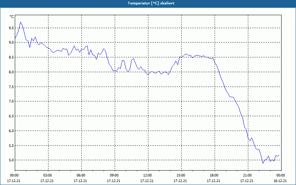Click the '21:00' time axis label
296x185 pixels.
tap(248, 175)
